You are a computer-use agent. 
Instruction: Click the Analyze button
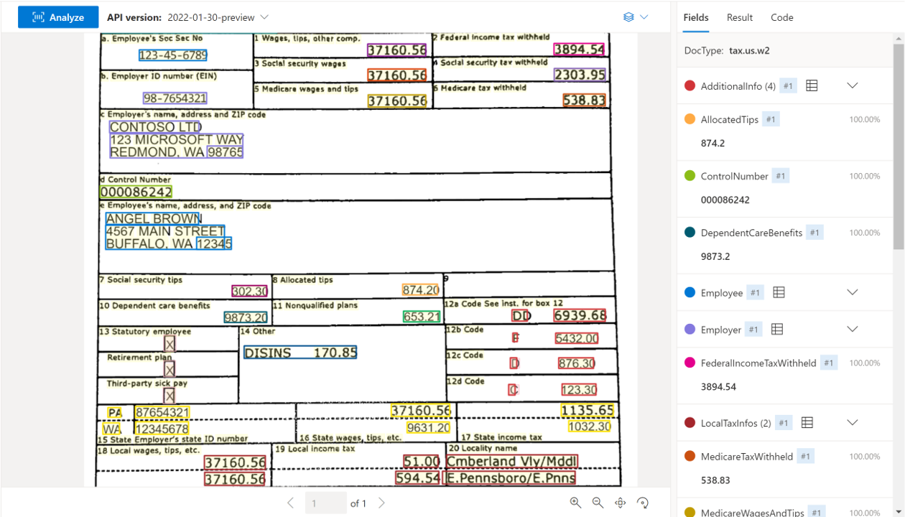[x=57, y=17]
